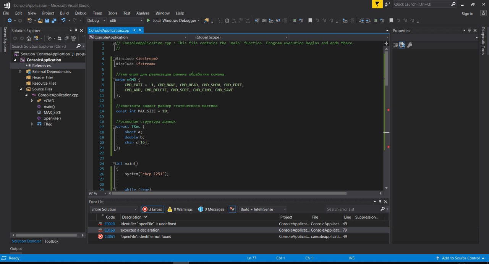Open the Build + IntelliSense dropdown
This screenshot has width=489, height=264.
click(x=262, y=209)
